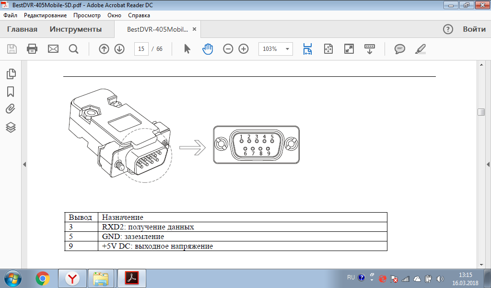Screen dimensions: 491x288
Task: Zoom out with the minus button
Action: tap(228, 49)
